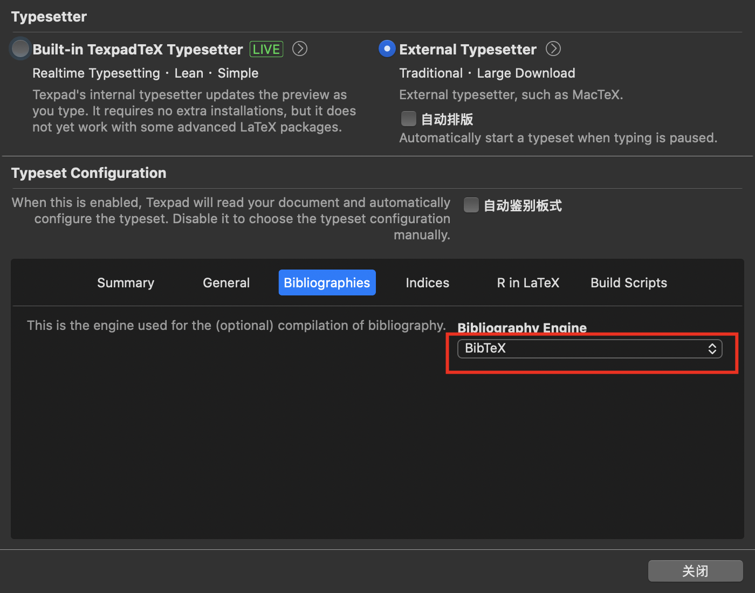Open the BibTeX bibliography engine dropdown
Viewport: 755px width, 593px height.
[589, 349]
